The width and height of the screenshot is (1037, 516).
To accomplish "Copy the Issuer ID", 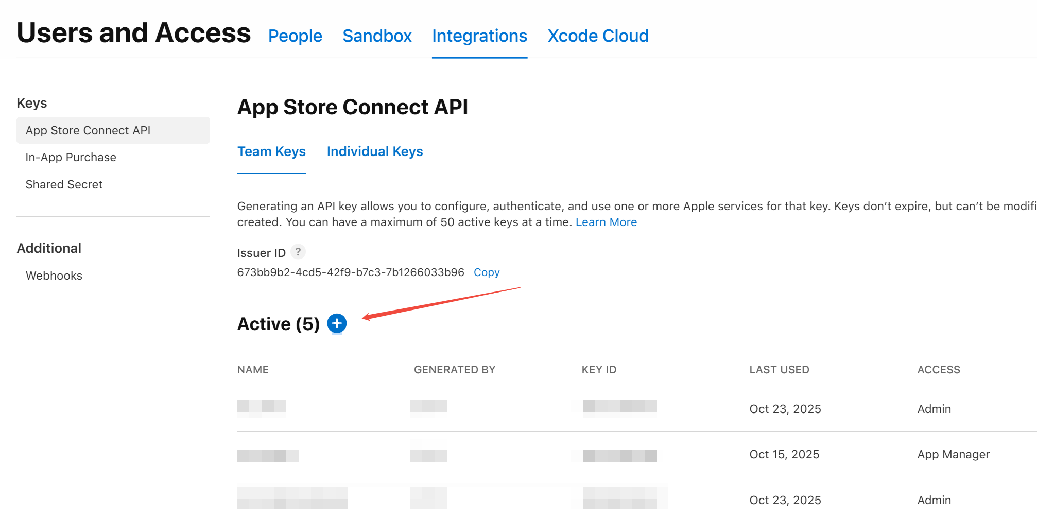I will click(x=486, y=272).
